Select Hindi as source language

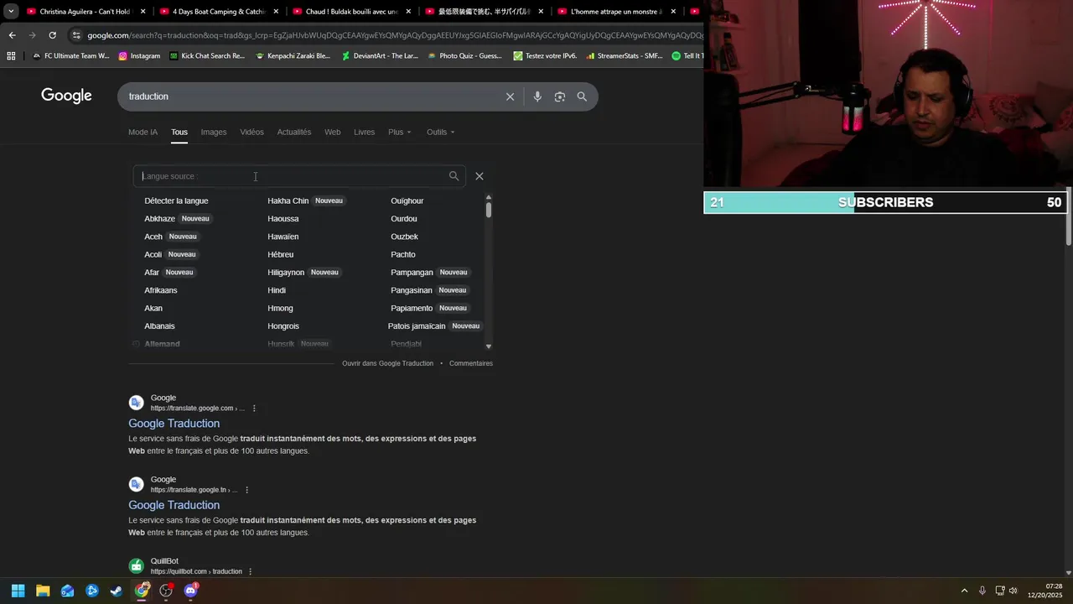click(277, 290)
